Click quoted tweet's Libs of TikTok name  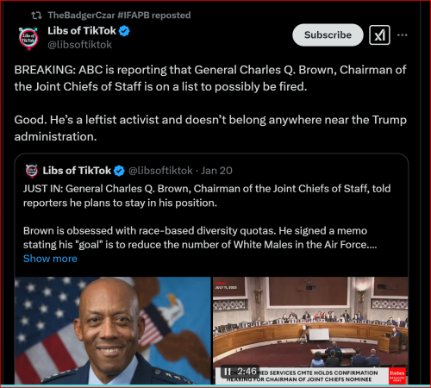77,171
